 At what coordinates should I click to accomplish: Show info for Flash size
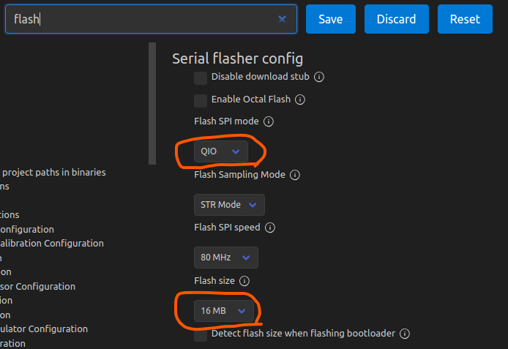click(244, 281)
